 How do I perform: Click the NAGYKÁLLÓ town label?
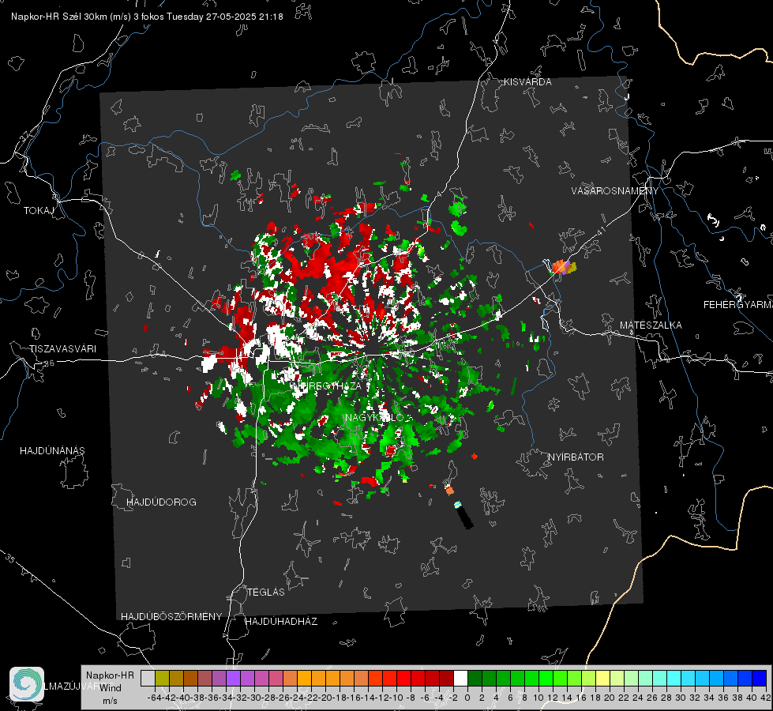(x=375, y=418)
